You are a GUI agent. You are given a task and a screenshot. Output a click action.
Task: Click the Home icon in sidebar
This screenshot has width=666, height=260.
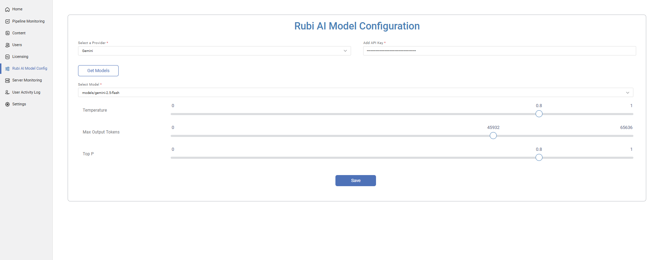click(7, 9)
